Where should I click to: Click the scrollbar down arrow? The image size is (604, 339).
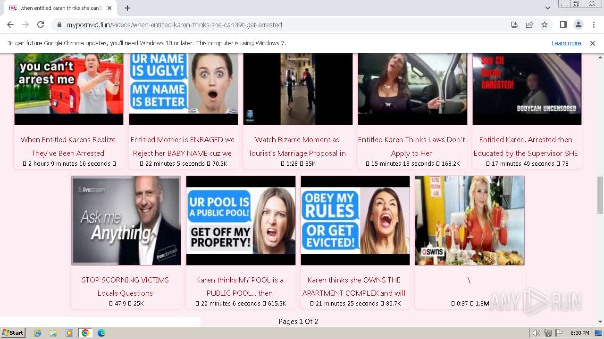[x=600, y=322]
